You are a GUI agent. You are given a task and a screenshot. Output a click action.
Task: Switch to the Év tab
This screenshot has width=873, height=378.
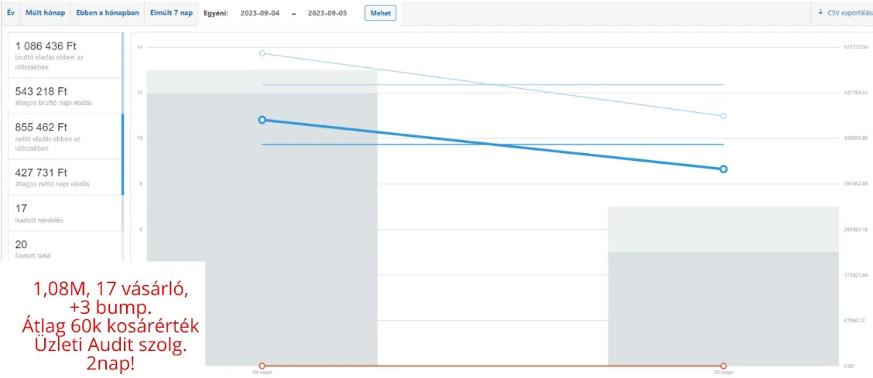coord(10,13)
